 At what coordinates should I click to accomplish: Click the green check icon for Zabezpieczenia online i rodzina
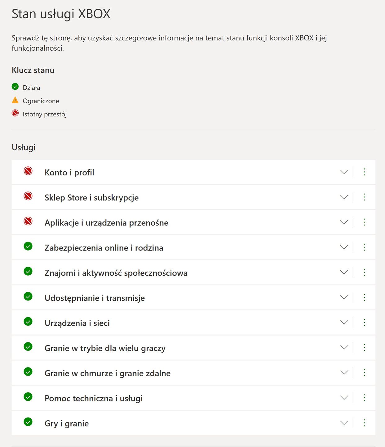tap(28, 246)
